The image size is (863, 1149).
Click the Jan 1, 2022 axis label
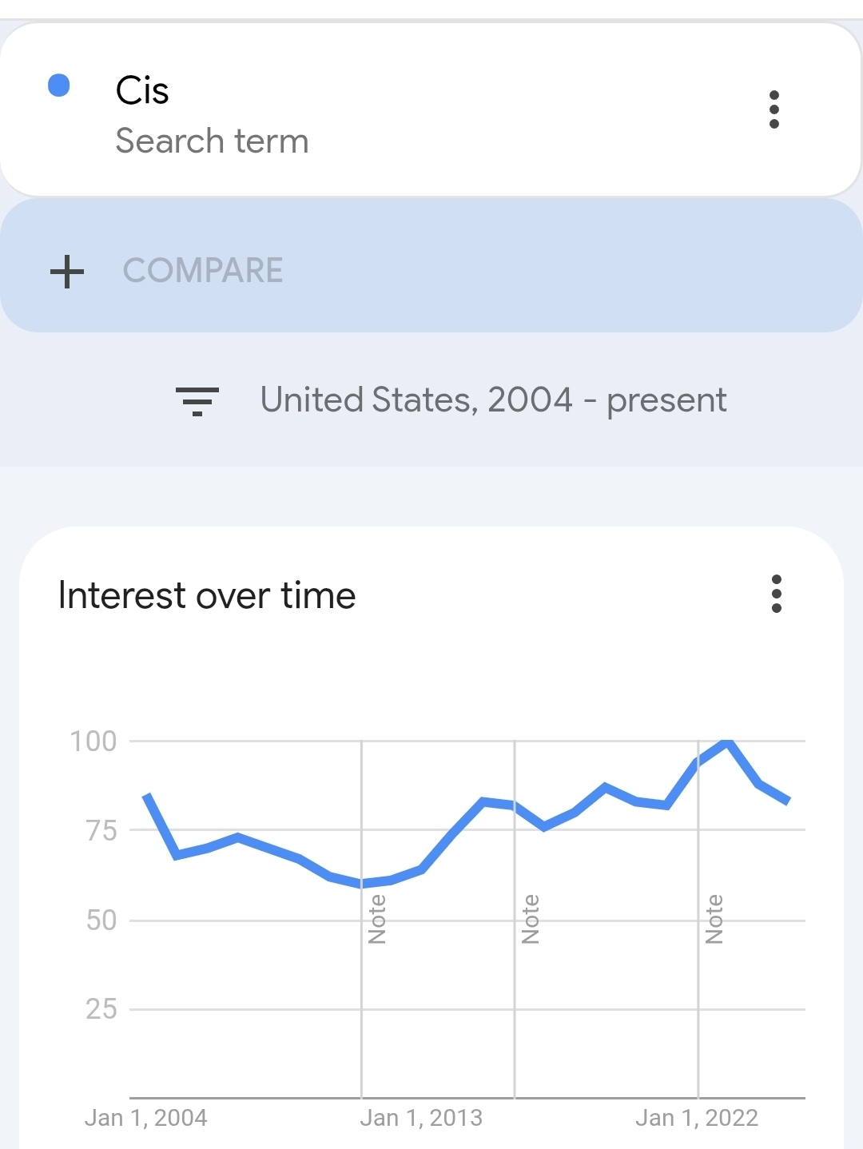(x=697, y=1118)
